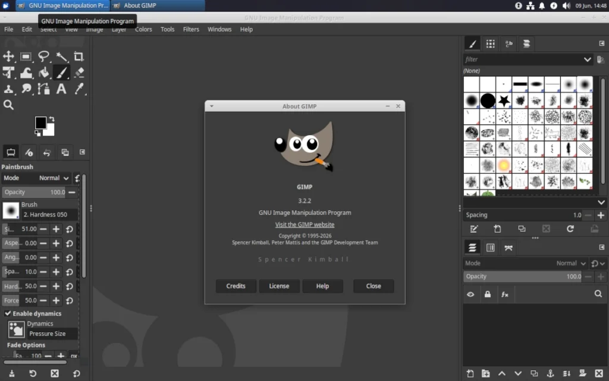Select the Paintbrush tool
Viewport: 609px width, 381px height.
pos(61,73)
